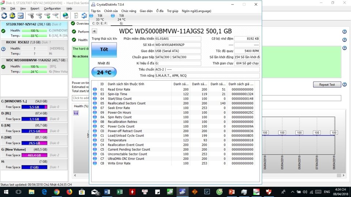The image size is (351, 197).
Task: Open the Tập tin menu
Action: 95,11
